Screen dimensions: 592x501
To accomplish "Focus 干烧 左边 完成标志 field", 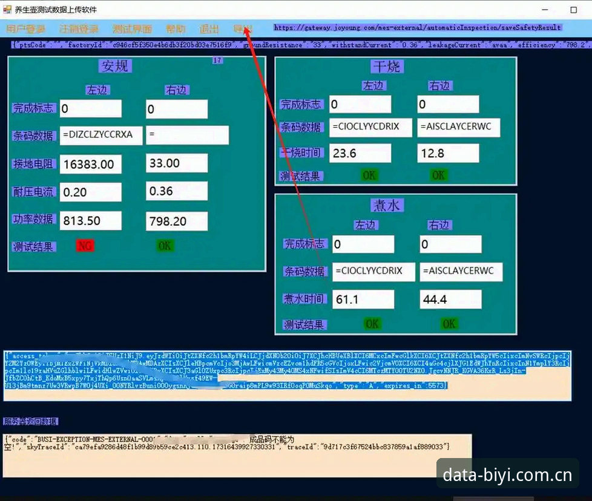I will coord(360,104).
